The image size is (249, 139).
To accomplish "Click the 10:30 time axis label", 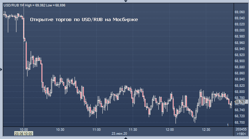I will [60, 130].
